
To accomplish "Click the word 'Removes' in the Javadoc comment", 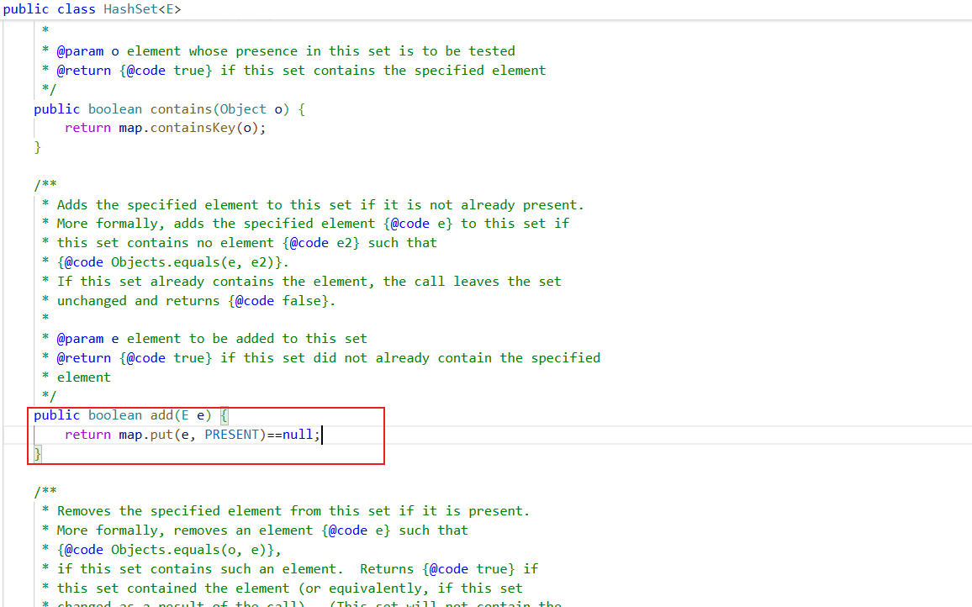I will (x=84, y=511).
